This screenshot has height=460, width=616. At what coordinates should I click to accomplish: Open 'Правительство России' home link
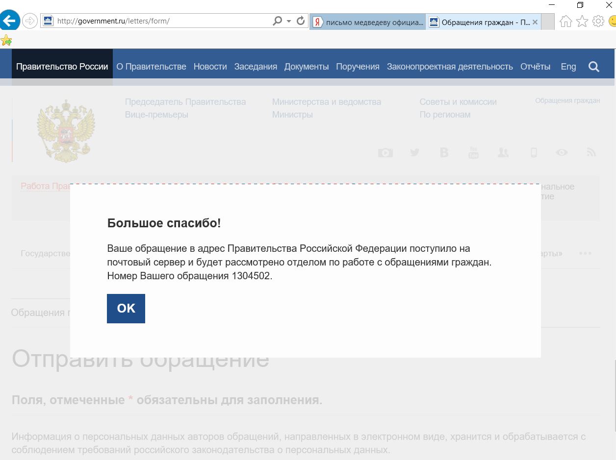(62, 67)
